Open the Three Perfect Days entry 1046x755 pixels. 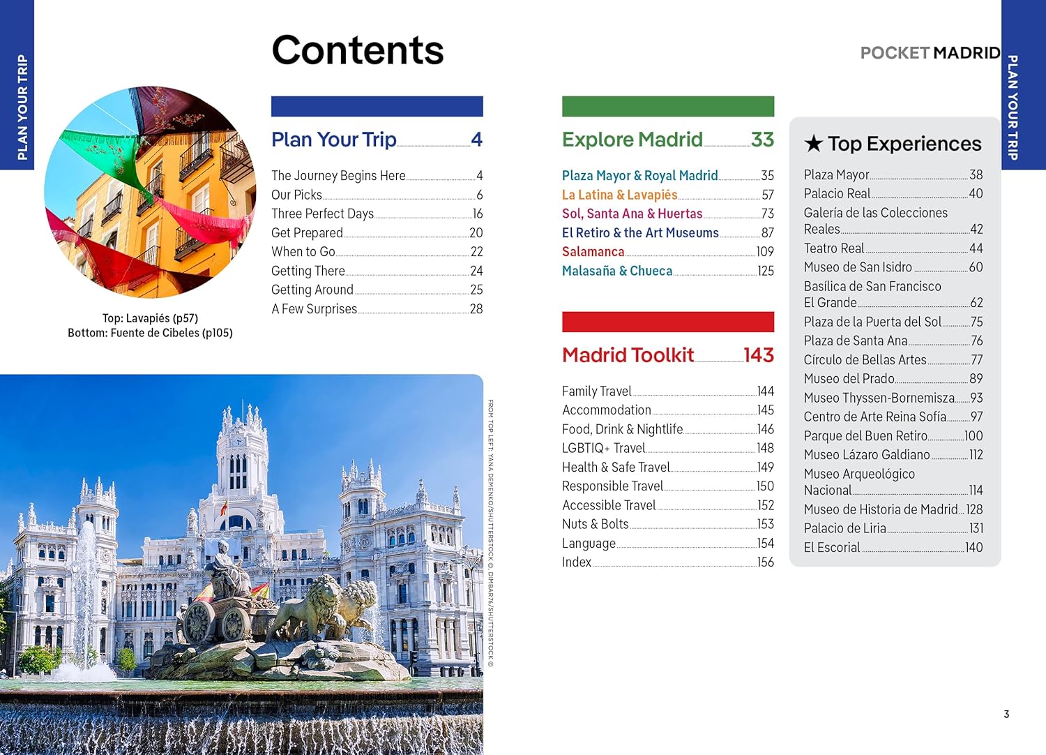tap(322, 214)
